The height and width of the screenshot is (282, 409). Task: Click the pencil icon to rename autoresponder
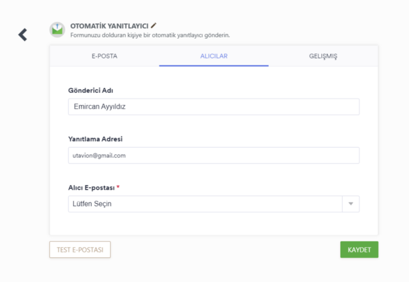click(154, 26)
